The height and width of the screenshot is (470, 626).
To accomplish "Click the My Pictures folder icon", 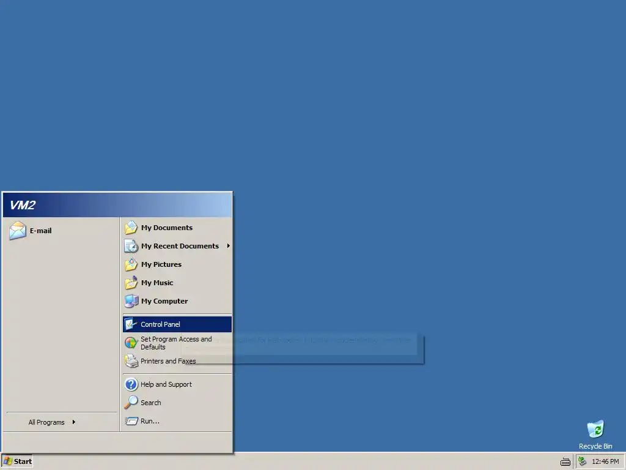I will click(131, 264).
